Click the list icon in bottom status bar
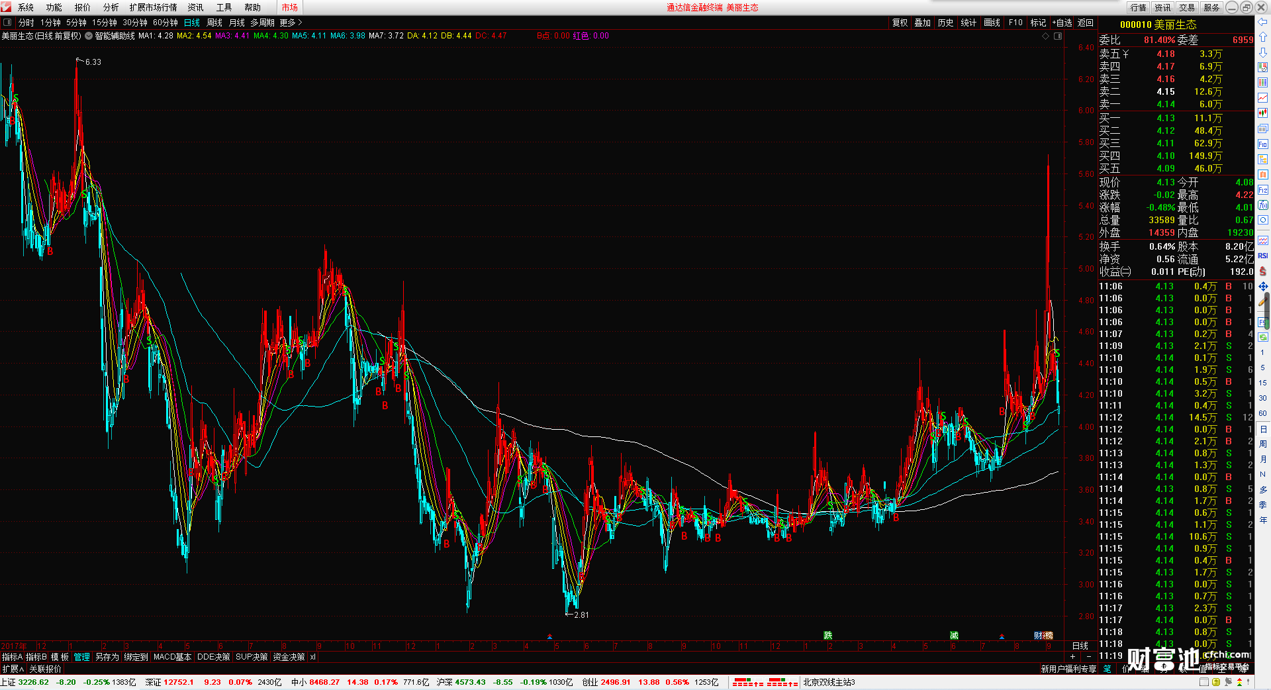This screenshot has height=690, width=1271. pos(1204,682)
